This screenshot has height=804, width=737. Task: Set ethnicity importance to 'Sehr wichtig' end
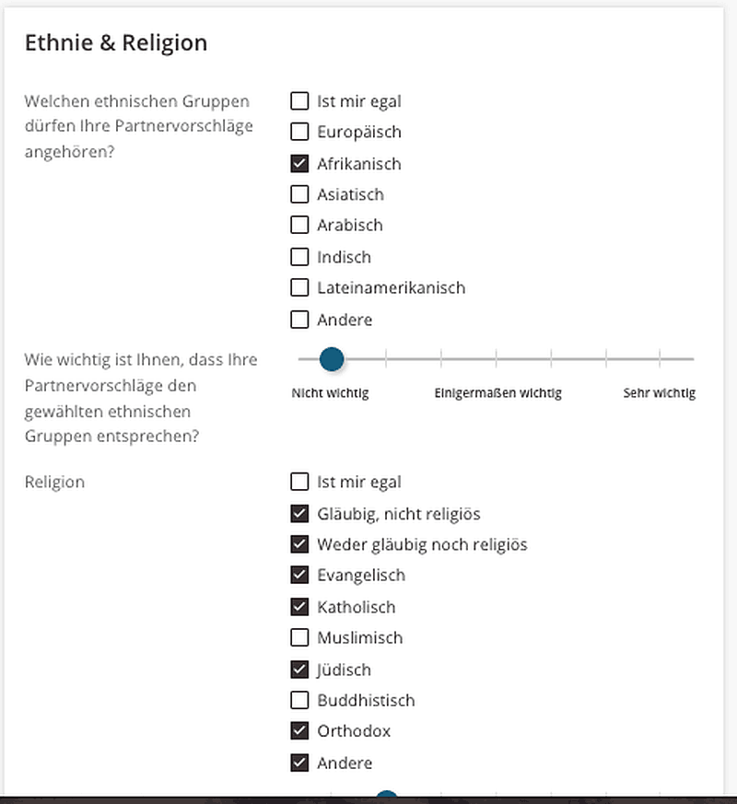tap(693, 359)
